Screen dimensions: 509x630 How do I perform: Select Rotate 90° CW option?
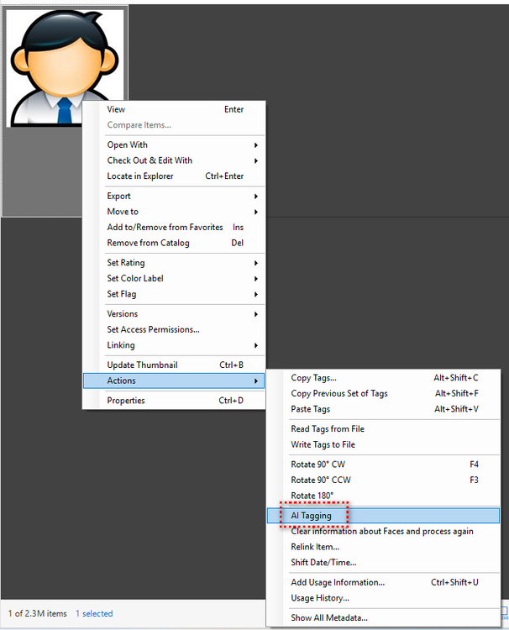[317, 465]
